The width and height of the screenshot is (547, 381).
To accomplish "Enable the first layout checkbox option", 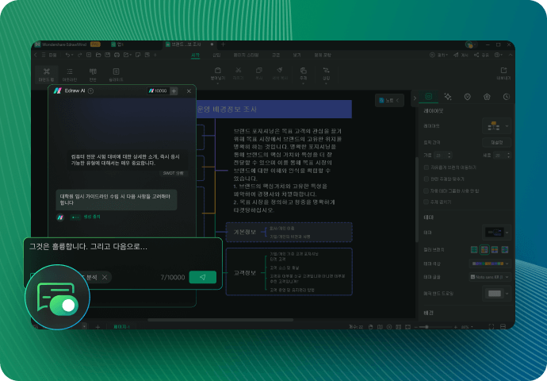I will click(x=426, y=168).
